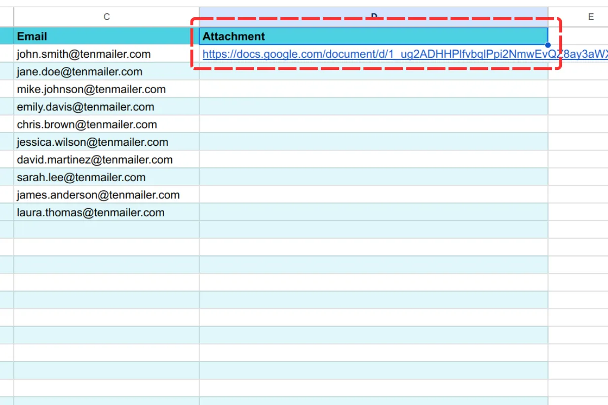
Task: Open the Google Docs hyperlink in the Attachment column
Action: click(355, 54)
